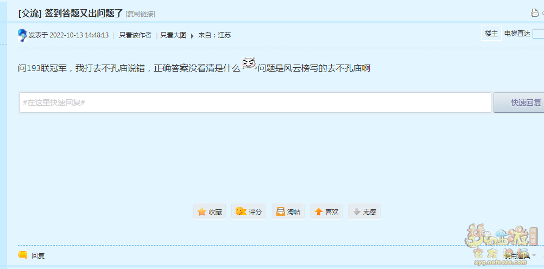This screenshot has height=269, width=544.
Task: Click inside the quick reply text field
Action: coord(255,103)
